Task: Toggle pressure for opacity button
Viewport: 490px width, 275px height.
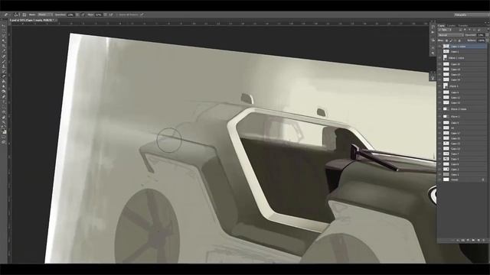Action: click(83, 15)
